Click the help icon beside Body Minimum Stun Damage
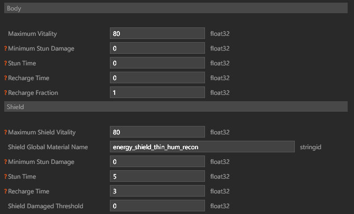The height and width of the screenshot is (214, 354). 6,48
